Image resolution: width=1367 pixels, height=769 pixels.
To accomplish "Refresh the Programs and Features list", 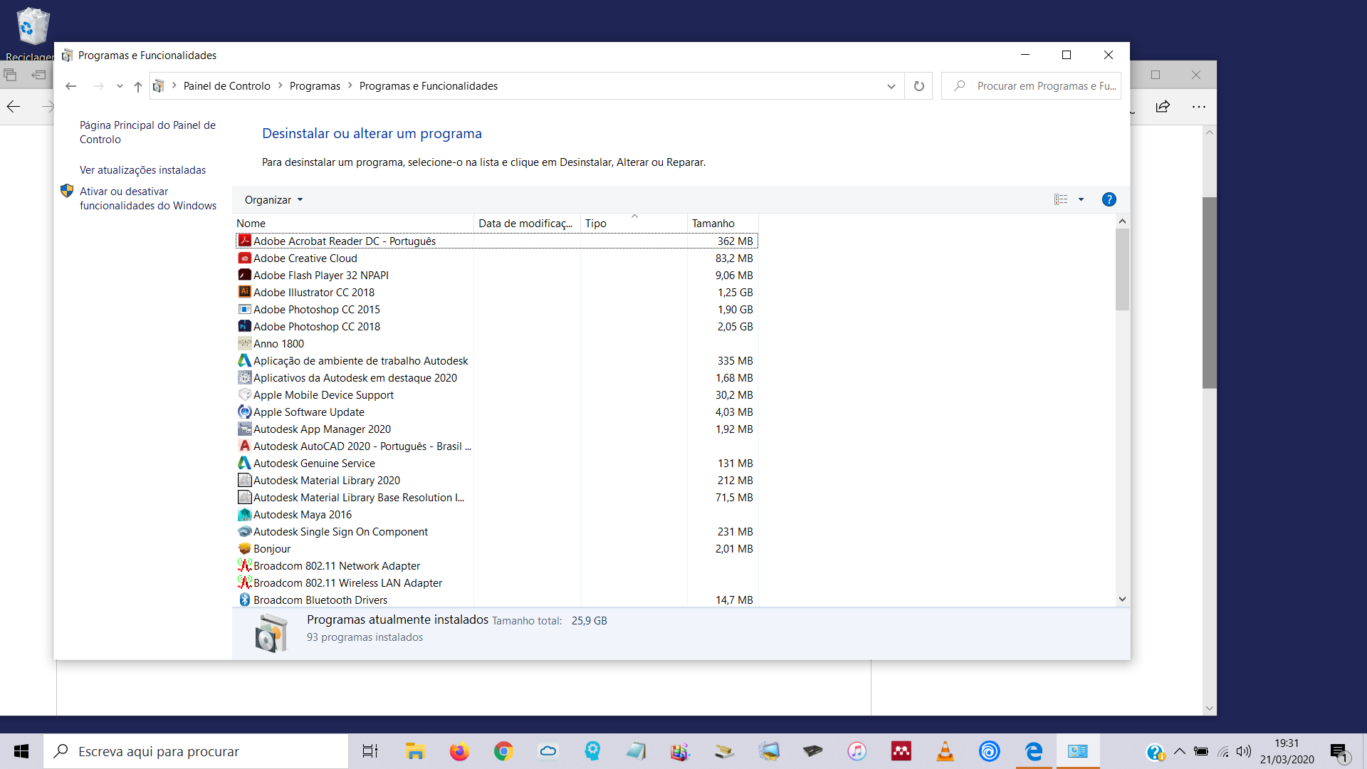I will (x=919, y=86).
